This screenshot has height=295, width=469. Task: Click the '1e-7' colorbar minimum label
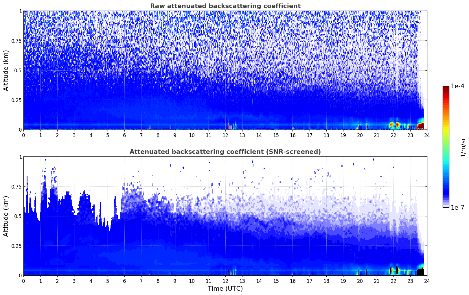[x=457, y=208]
